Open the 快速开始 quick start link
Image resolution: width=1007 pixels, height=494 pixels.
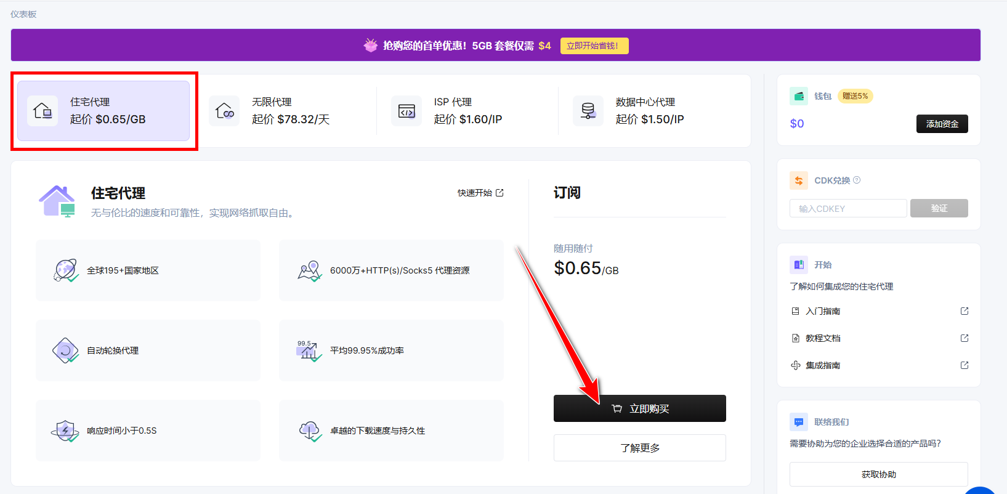[x=480, y=193]
